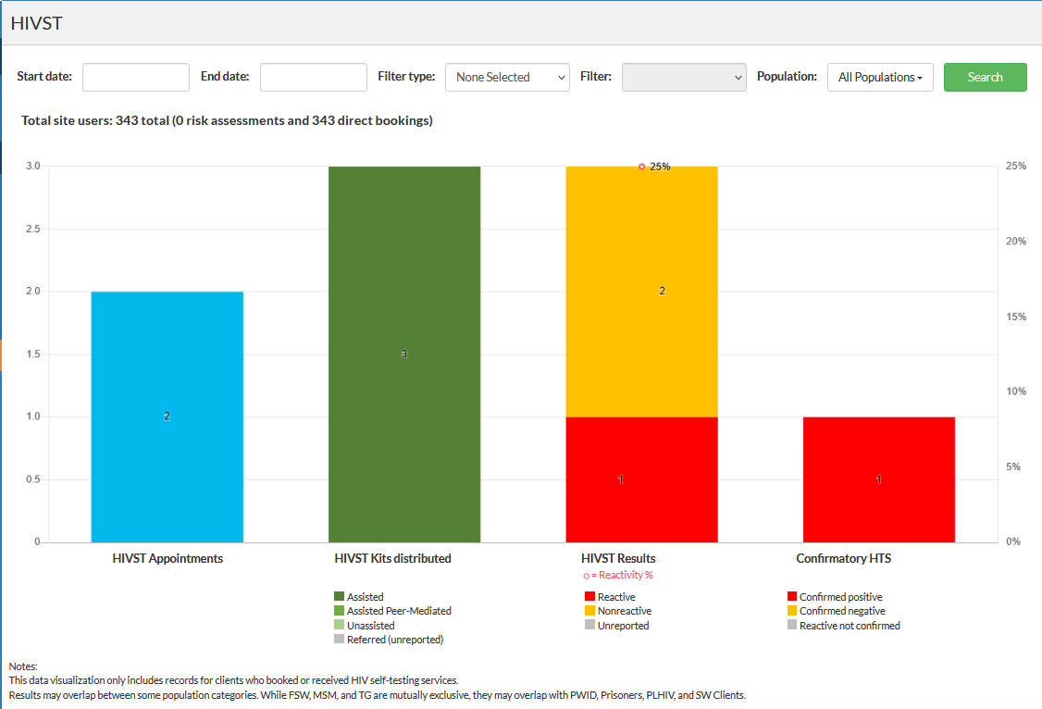Toggle the Referred (unreported) legend item
Viewport: 1042px width, 709px height.
394,640
